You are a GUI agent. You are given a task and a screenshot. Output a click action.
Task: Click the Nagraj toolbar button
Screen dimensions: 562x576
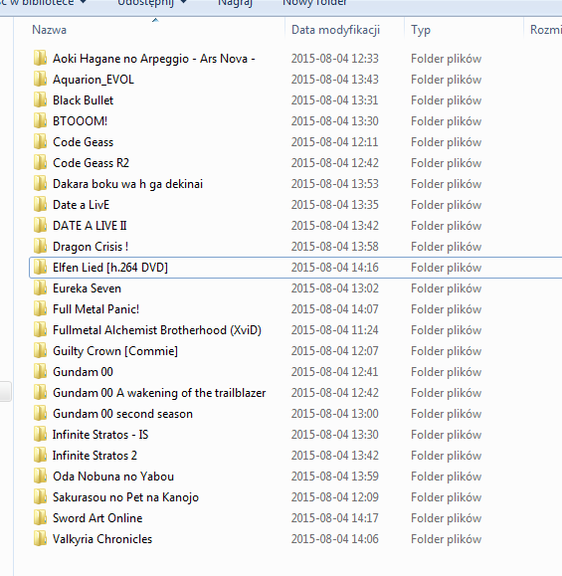click(235, 3)
